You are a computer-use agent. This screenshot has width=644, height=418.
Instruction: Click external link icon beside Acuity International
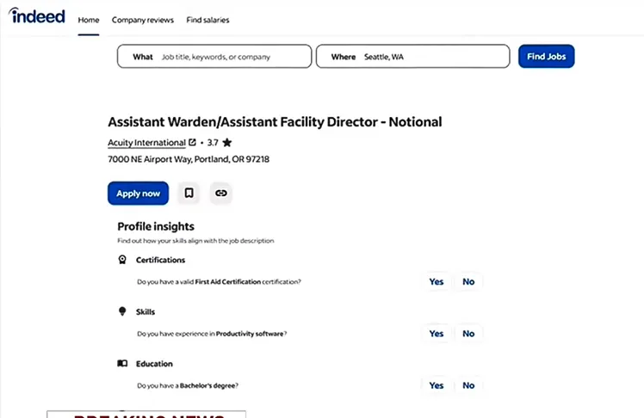coord(192,143)
